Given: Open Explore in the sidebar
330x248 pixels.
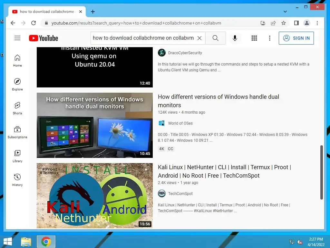Looking at the screenshot, I should tap(17, 84).
